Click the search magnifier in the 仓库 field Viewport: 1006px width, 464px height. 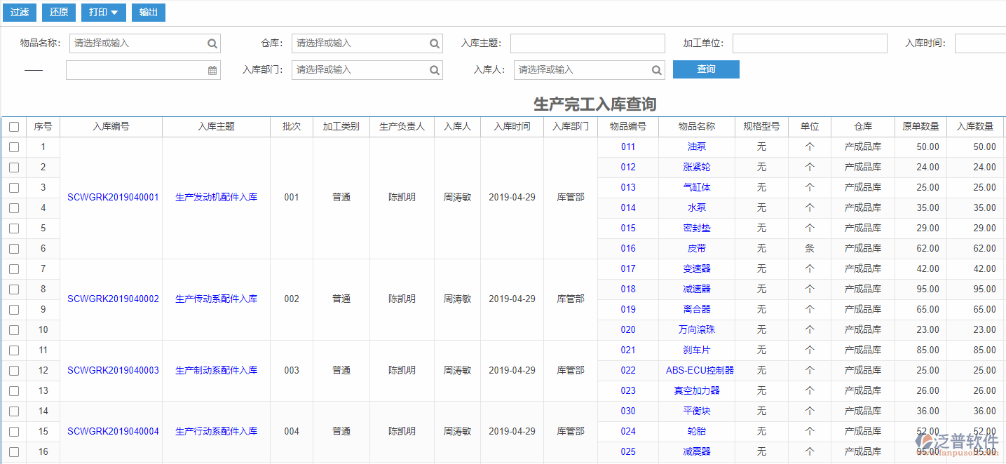(x=435, y=43)
